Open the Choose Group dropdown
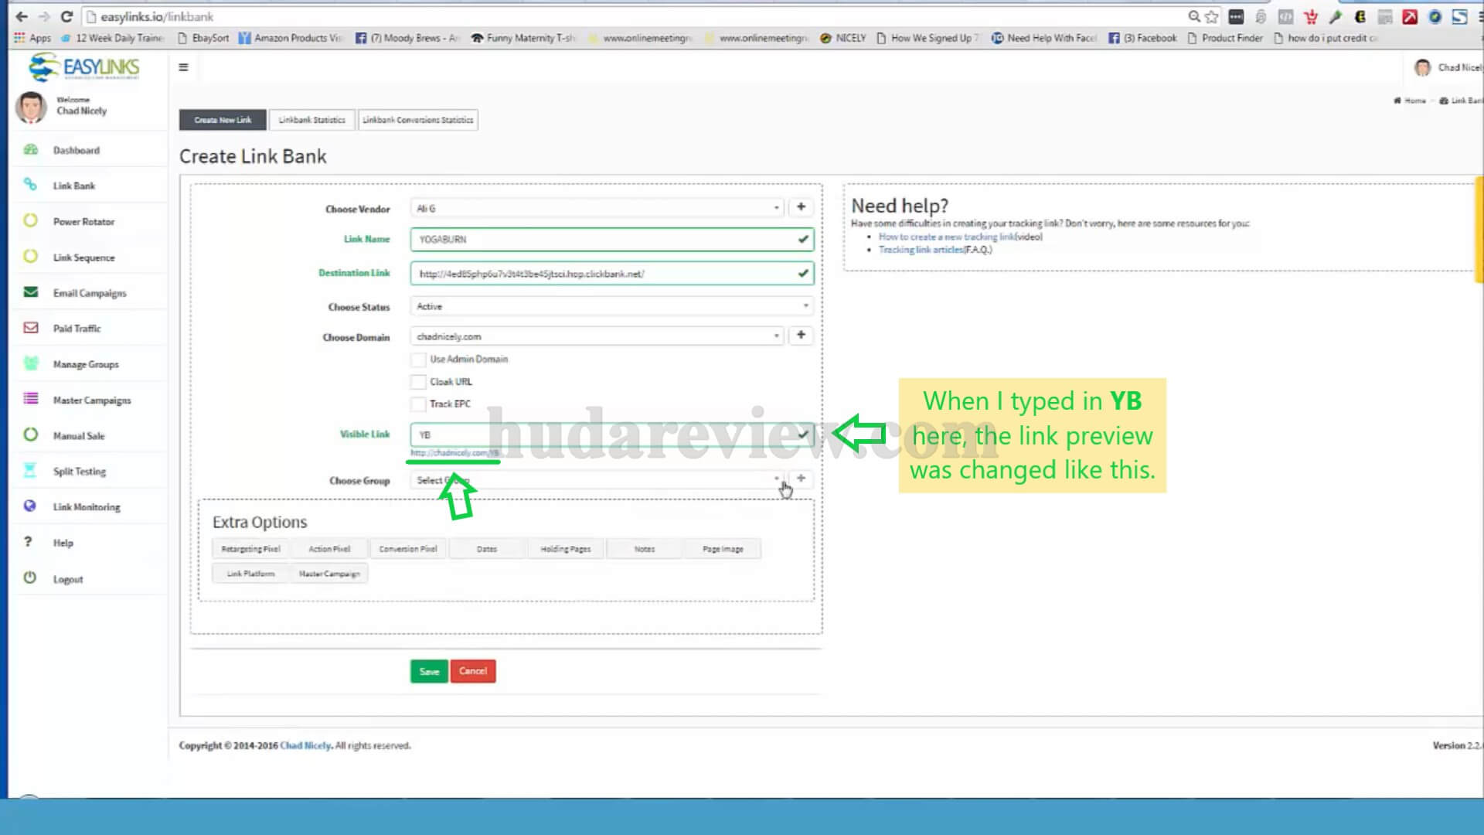The image size is (1484, 835). click(597, 480)
